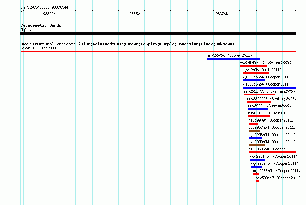
Task: Select the red dgv49n50 loss bar
Action: [256, 73]
